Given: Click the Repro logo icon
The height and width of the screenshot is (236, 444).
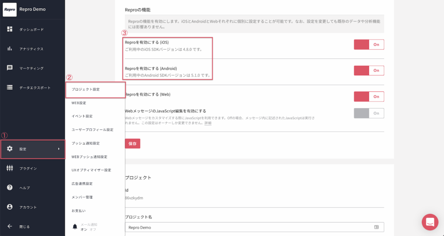Looking at the screenshot, I should pos(10,10).
